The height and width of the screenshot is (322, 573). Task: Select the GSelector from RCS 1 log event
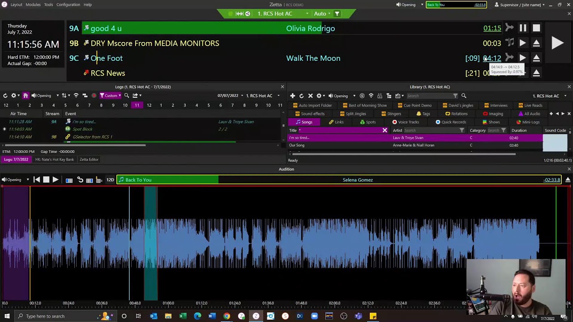pos(92,137)
